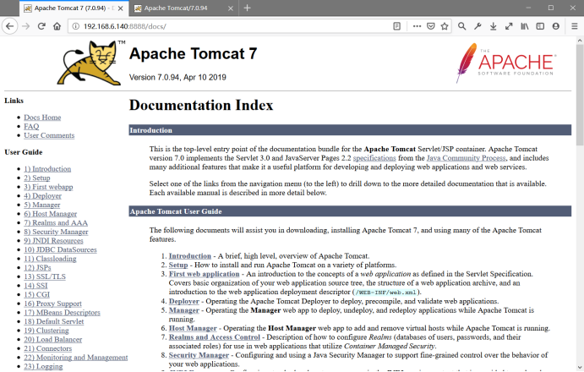Viewport: 584px width, 372px height.
Task: Open sidebar link 3) First webapp
Action: click(48, 187)
